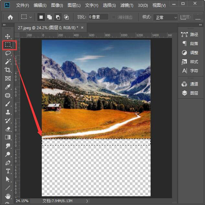Open the 文字(Y) menu

92,6
